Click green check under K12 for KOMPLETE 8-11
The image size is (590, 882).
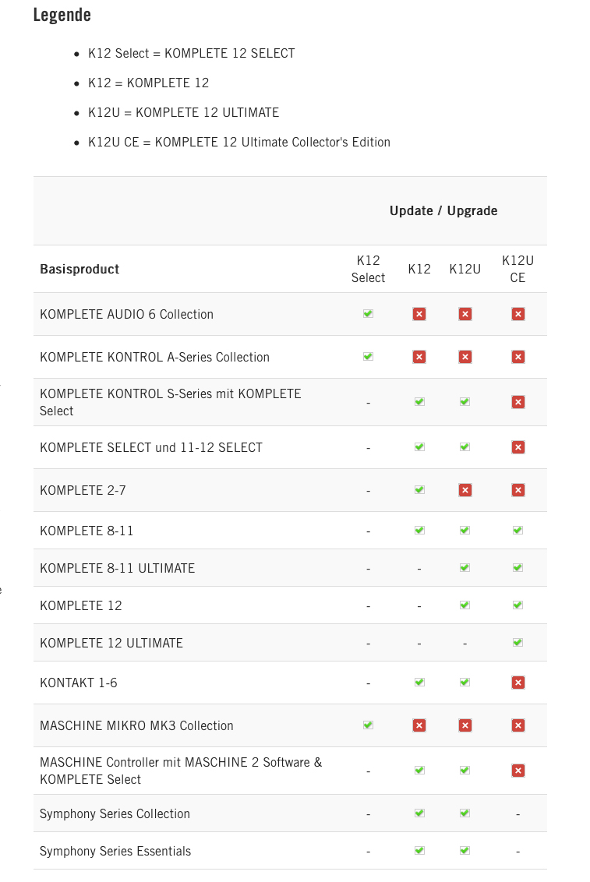[x=419, y=531]
